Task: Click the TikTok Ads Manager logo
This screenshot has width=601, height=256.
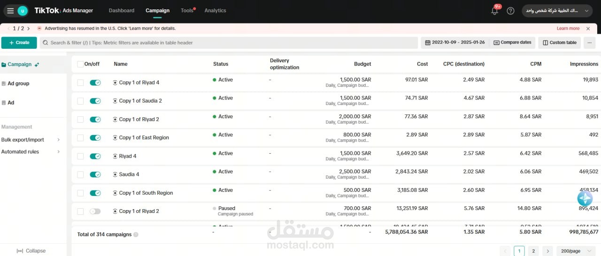Action: pyautogui.click(x=63, y=10)
